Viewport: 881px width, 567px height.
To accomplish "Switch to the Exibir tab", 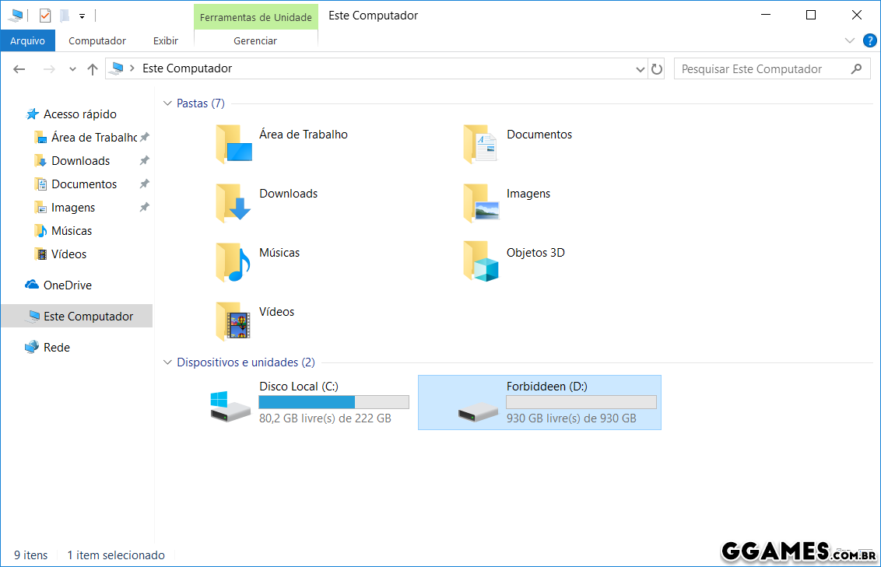I will (x=165, y=41).
